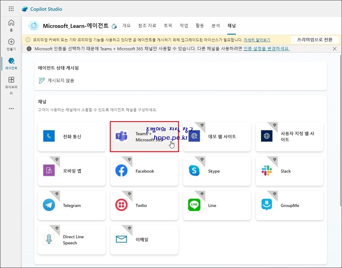The image size is (342, 268).
Task: Click the info icon on the Microsoft 인증 notice
Action: [29, 48]
